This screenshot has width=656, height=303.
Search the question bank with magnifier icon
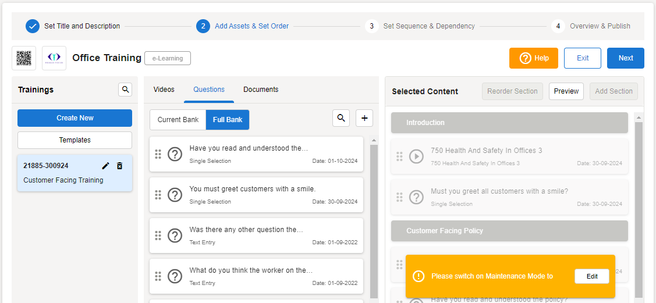coord(341,118)
